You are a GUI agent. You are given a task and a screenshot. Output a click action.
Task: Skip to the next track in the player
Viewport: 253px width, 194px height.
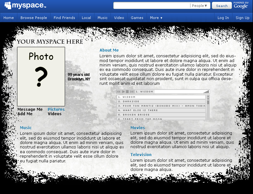(x=132, y=92)
